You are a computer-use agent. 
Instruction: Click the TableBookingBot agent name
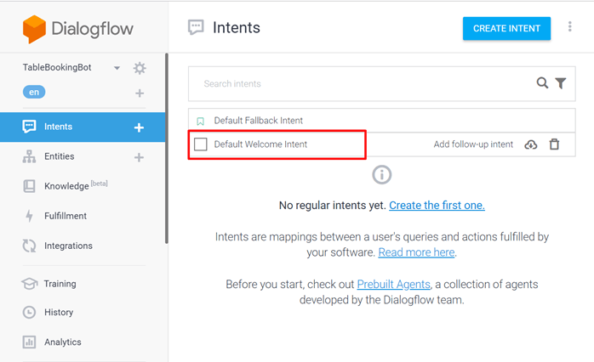57,67
